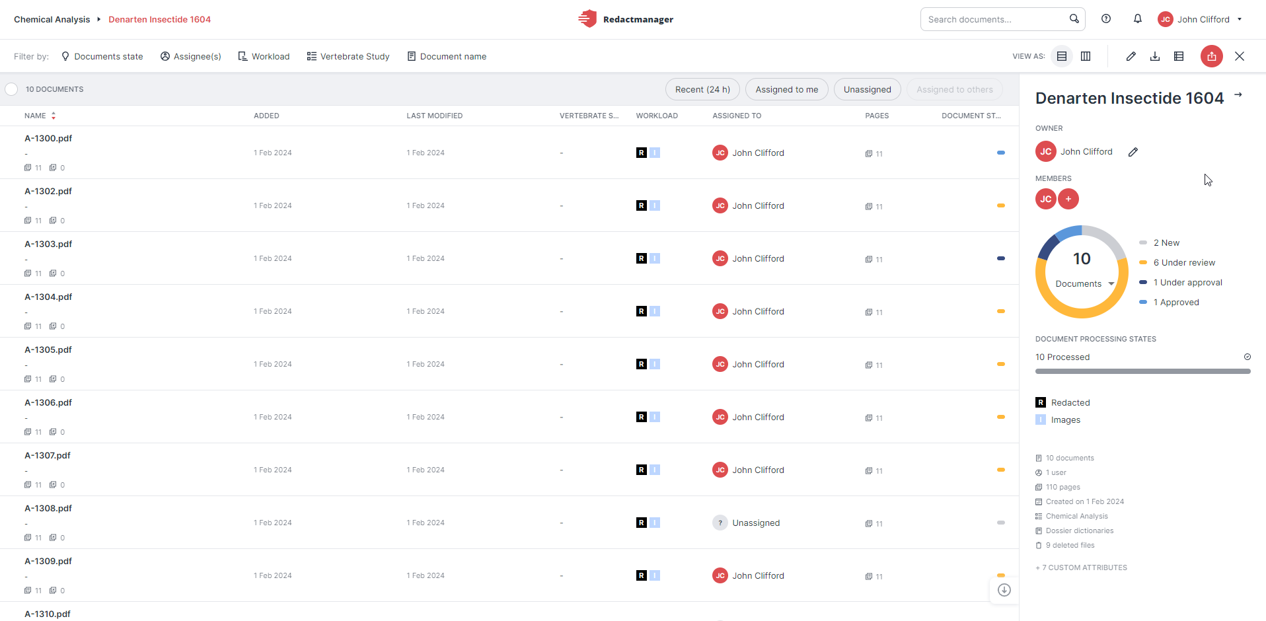Open the Workload filter dropdown
Screen dimensions: 1266x621
264,56
